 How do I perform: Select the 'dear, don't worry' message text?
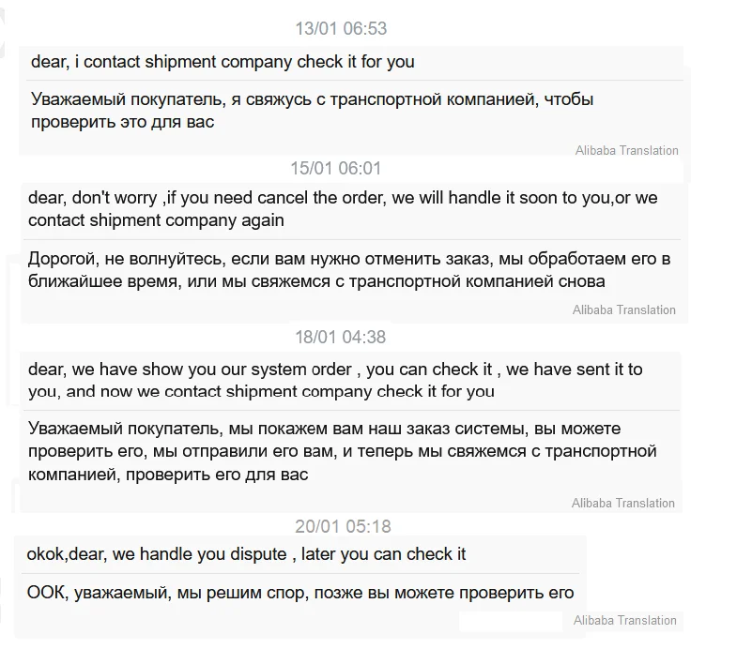tap(342, 209)
